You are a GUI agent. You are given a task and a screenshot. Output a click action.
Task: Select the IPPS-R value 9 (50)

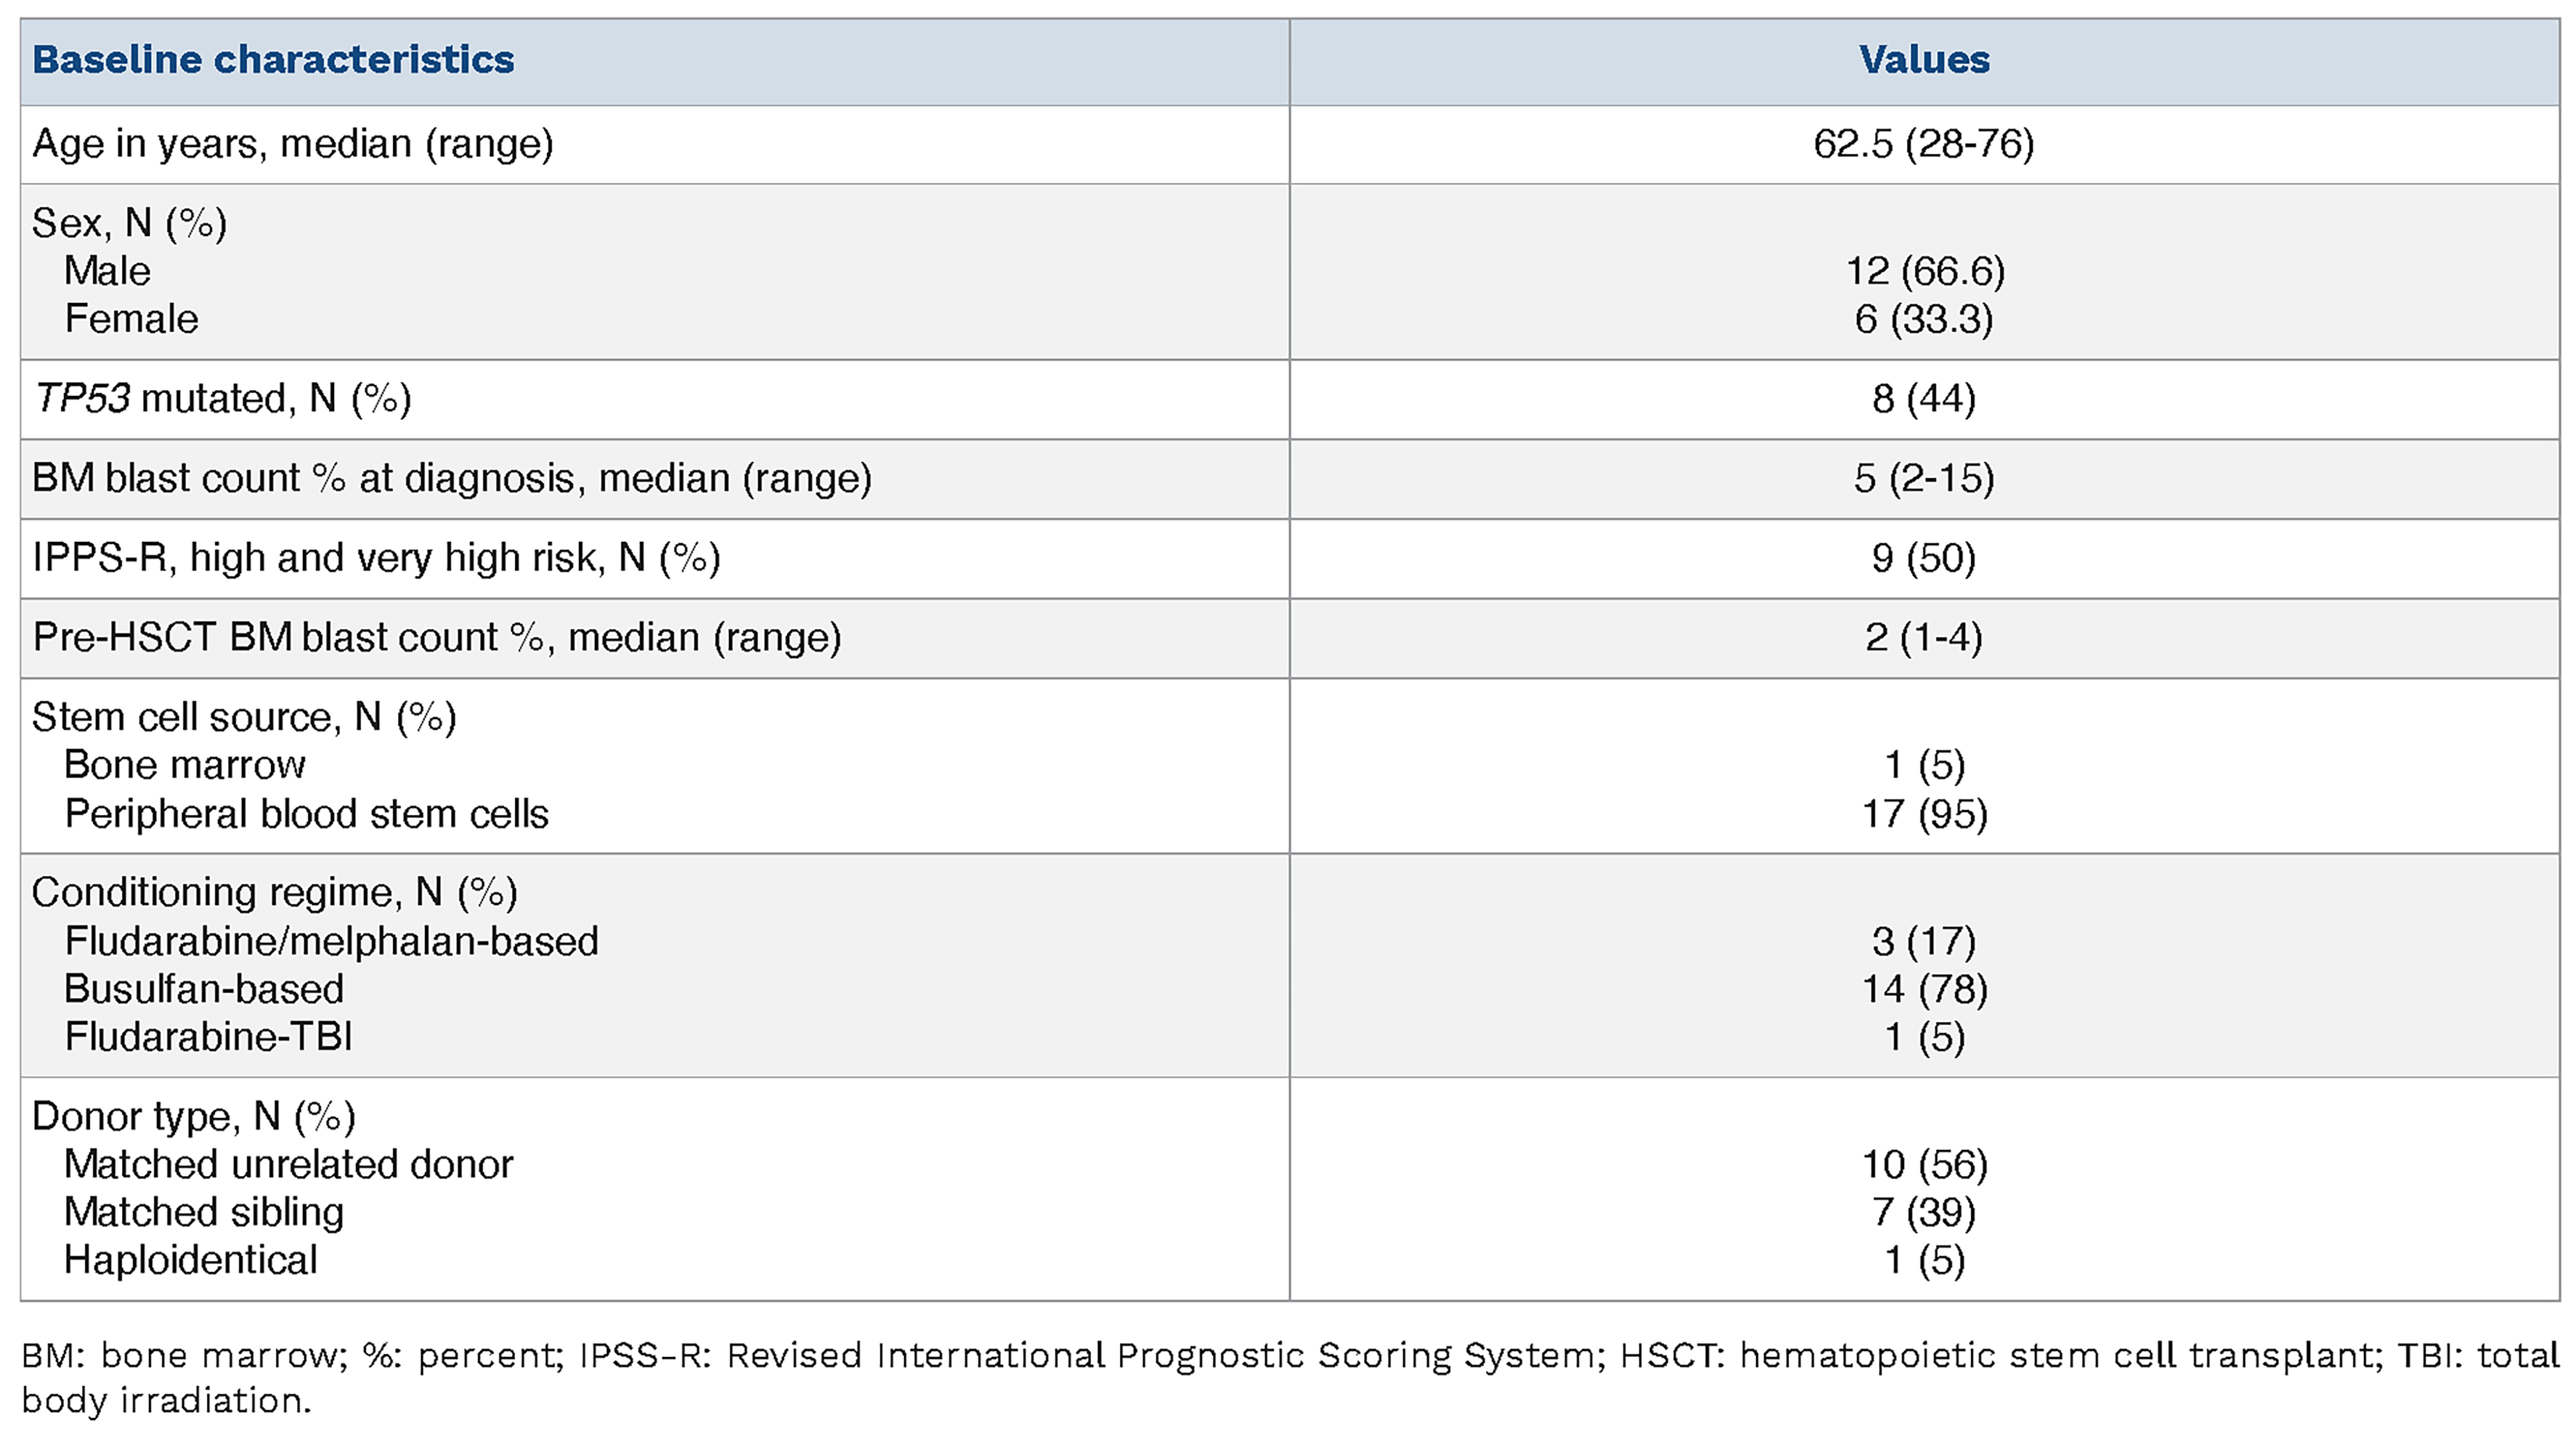(1924, 558)
